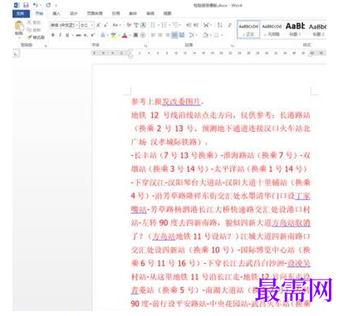Toggle distributed alignment
The width and height of the screenshot is (348, 316).
point(182,35)
